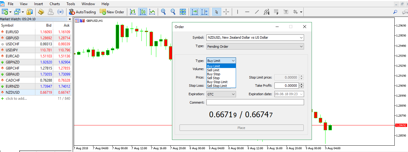This screenshot has height=152, width=408.
Task: Select the Fibonacci retracement tool
Action: pos(276,12)
